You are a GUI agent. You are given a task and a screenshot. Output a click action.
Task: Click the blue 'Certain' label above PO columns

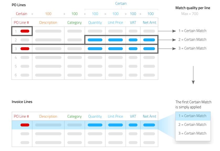(x=121, y=3)
